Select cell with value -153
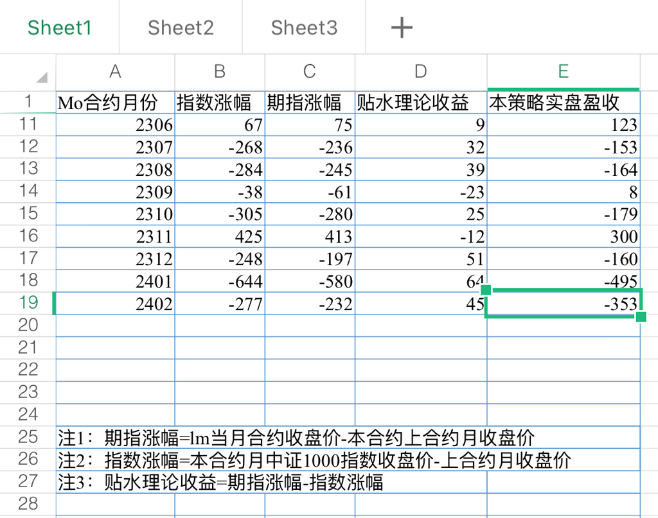Image resolution: width=658 pixels, height=518 pixels. point(564,147)
